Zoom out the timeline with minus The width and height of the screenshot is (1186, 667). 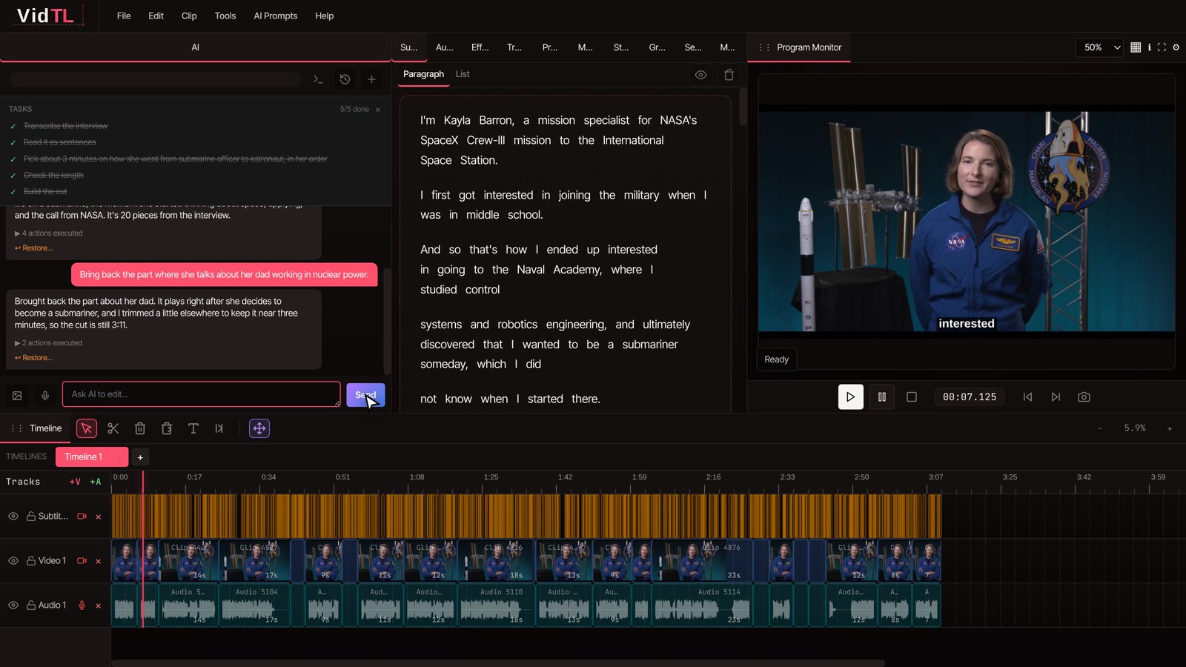click(1100, 428)
